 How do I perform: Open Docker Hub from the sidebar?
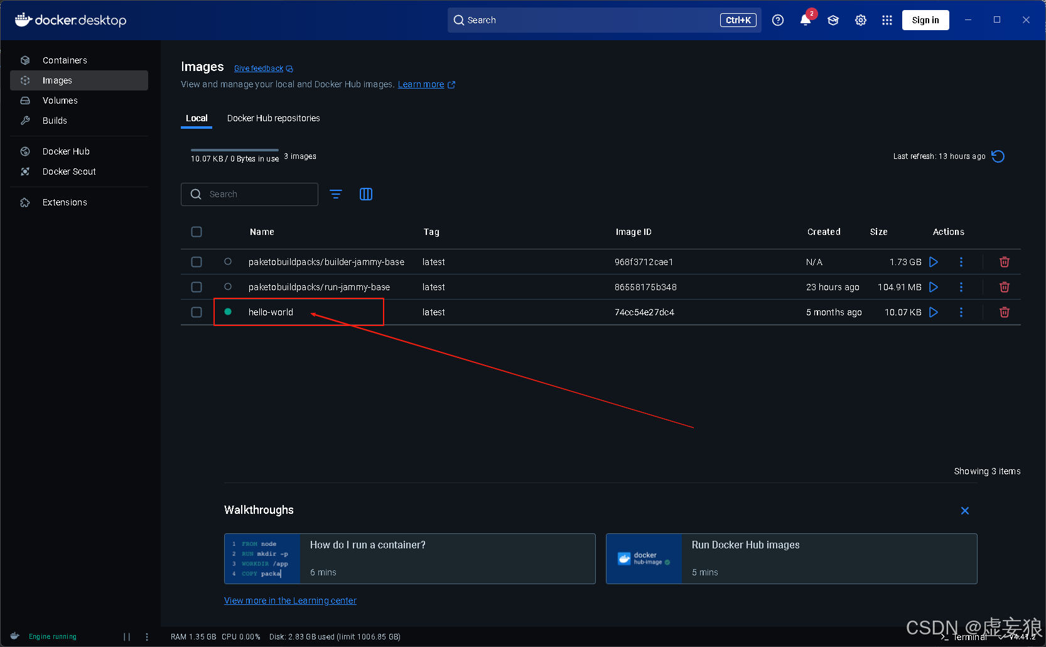coord(79,151)
